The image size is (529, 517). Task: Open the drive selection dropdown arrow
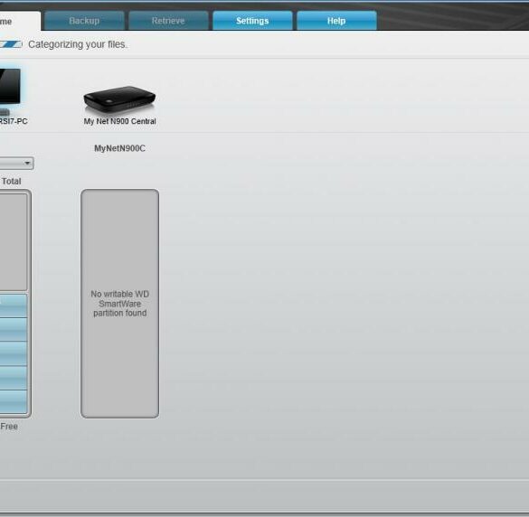coord(27,164)
